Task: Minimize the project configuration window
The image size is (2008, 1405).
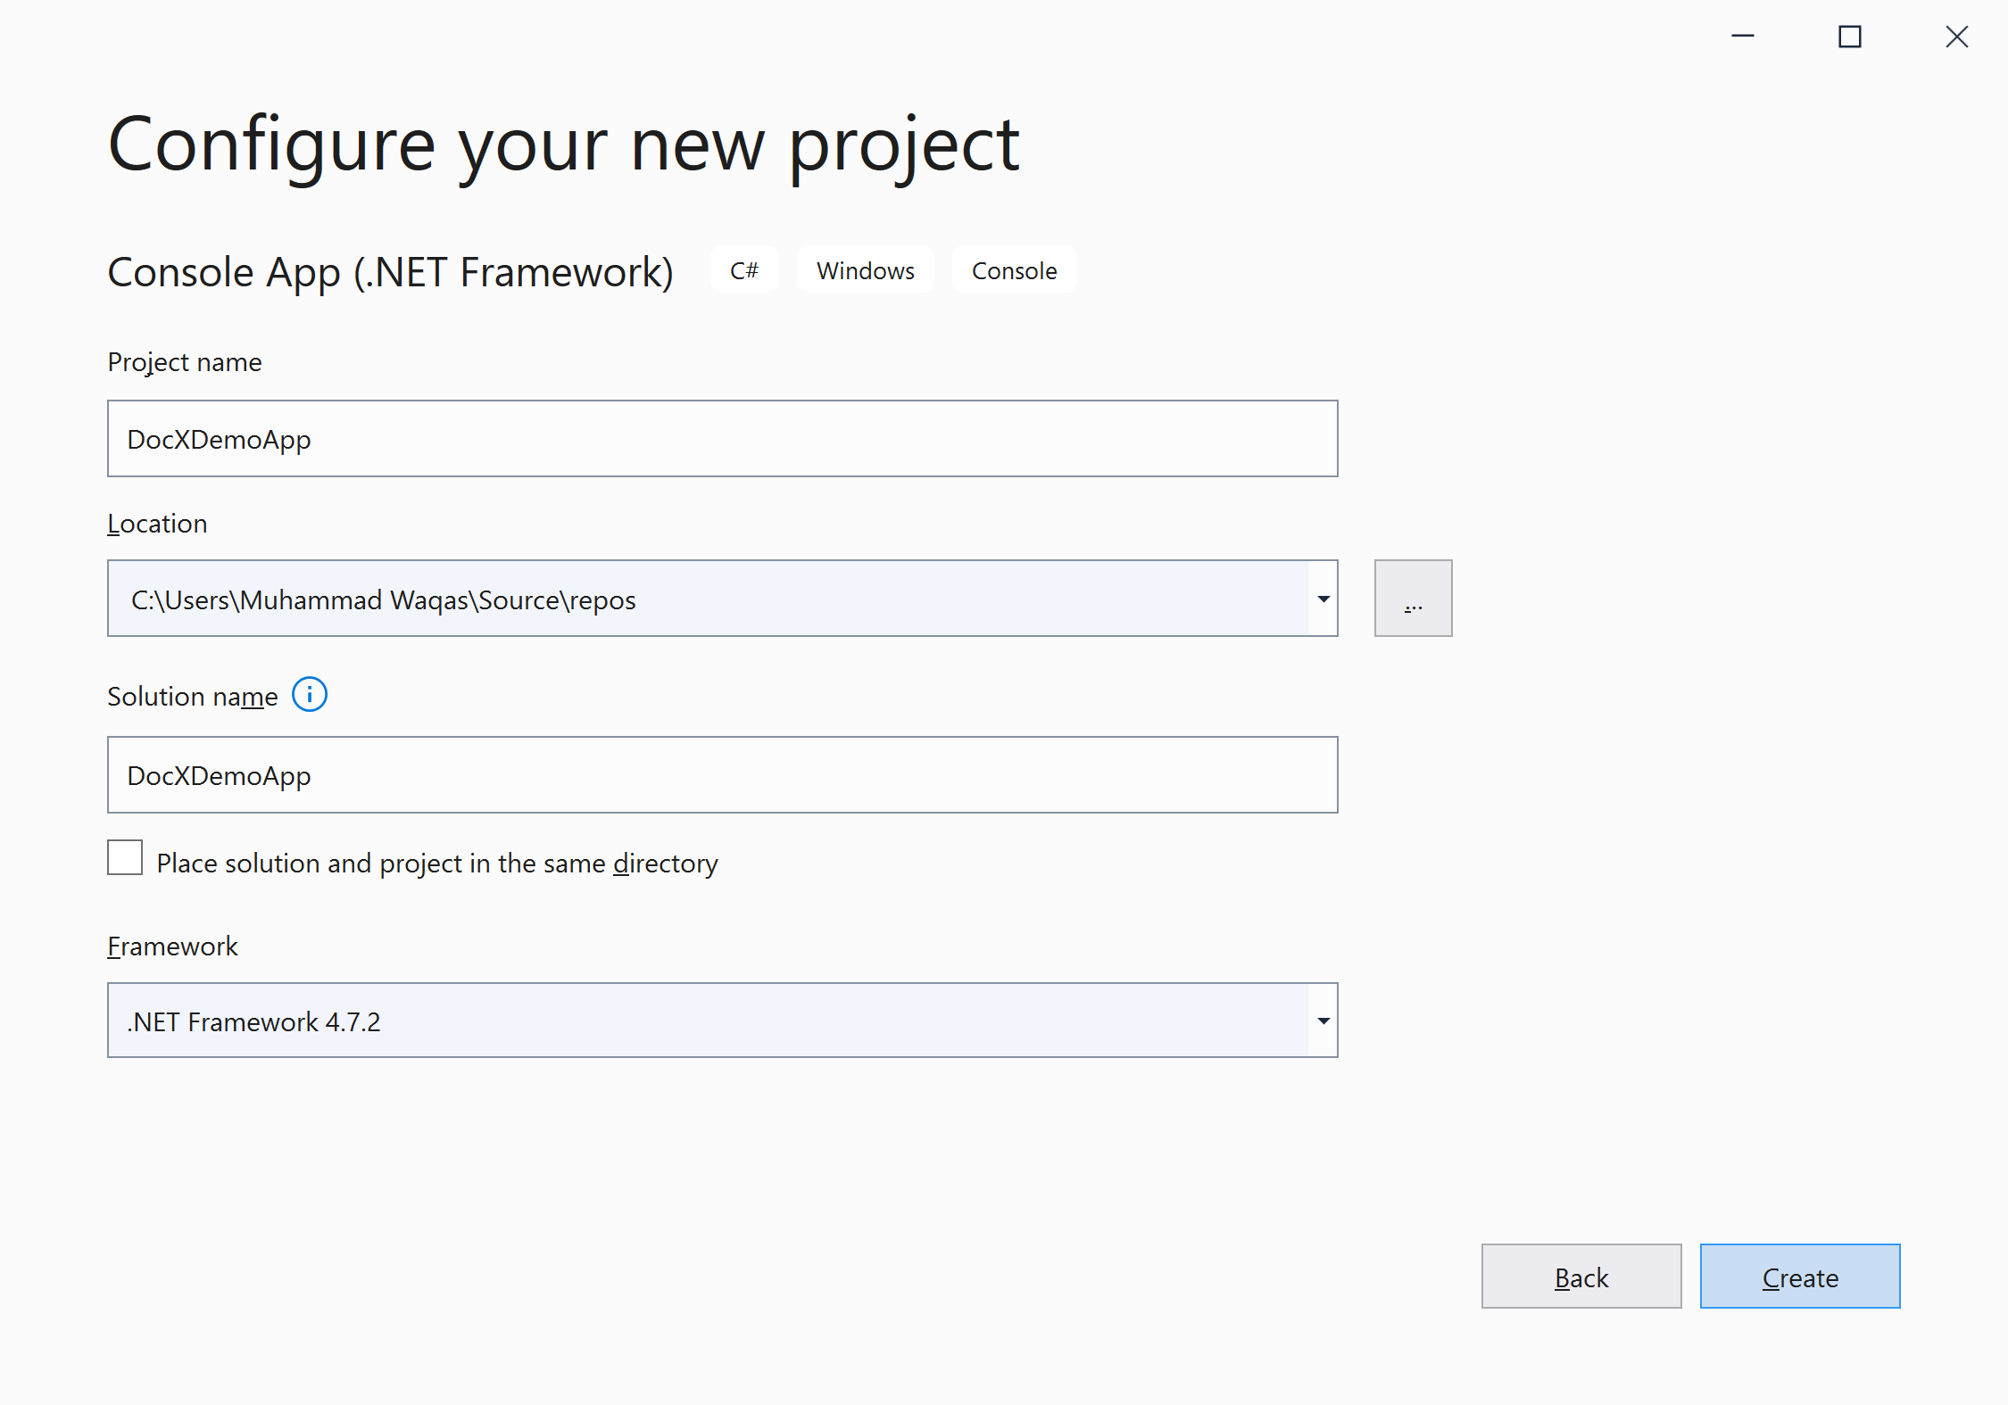Action: (x=1743, y=37)
